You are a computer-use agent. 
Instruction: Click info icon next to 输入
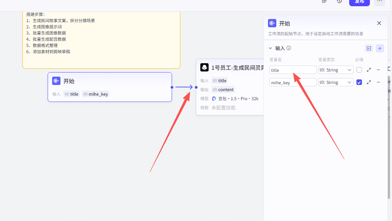point(289,48)
